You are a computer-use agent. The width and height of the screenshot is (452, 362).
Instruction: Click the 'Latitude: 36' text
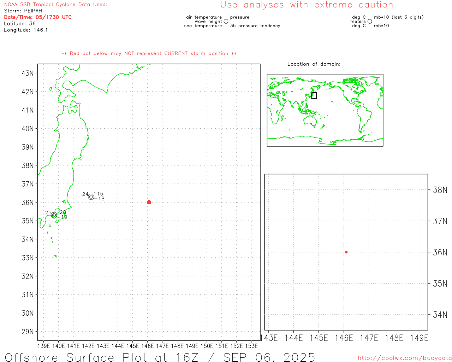coord(20,23)
